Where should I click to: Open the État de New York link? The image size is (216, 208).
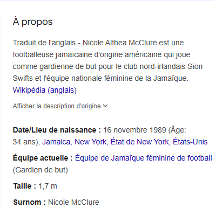[x=139, y=142]
